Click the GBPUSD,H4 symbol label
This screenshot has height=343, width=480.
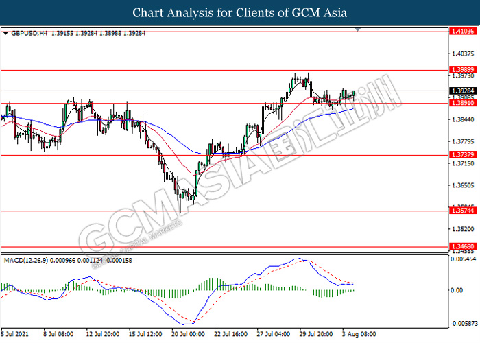coord(29,34)
